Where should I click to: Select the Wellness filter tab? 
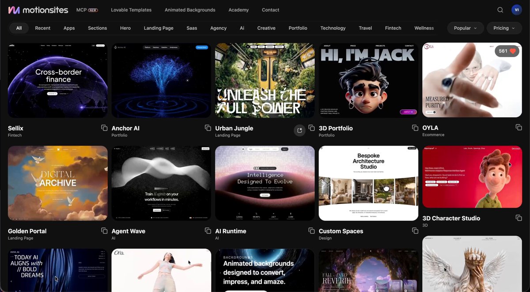(424, 28)
